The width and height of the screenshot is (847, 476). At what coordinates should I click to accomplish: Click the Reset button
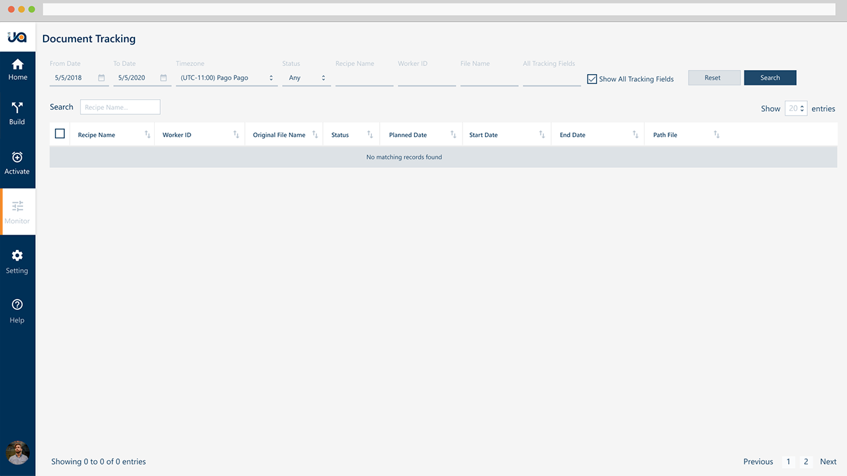pos(714,78)
